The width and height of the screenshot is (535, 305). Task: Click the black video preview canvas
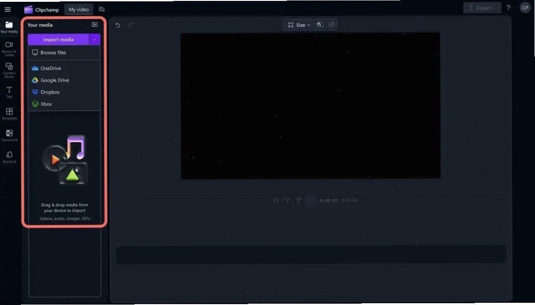(310, 106)
